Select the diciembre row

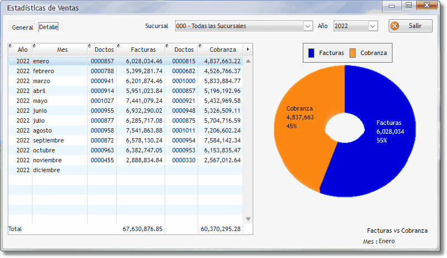tap(126, 171)
